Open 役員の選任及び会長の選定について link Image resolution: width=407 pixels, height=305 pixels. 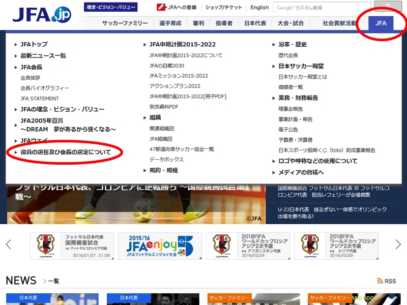coord(66,152)
